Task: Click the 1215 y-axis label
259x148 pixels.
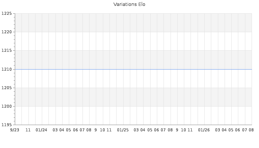Action: tap(7, 51)
